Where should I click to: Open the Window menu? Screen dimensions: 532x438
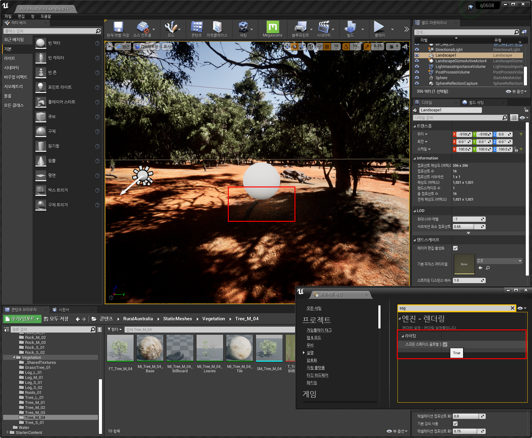pos(33,16)
